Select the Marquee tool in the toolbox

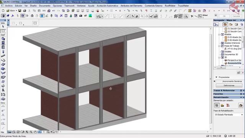(3, 31)
